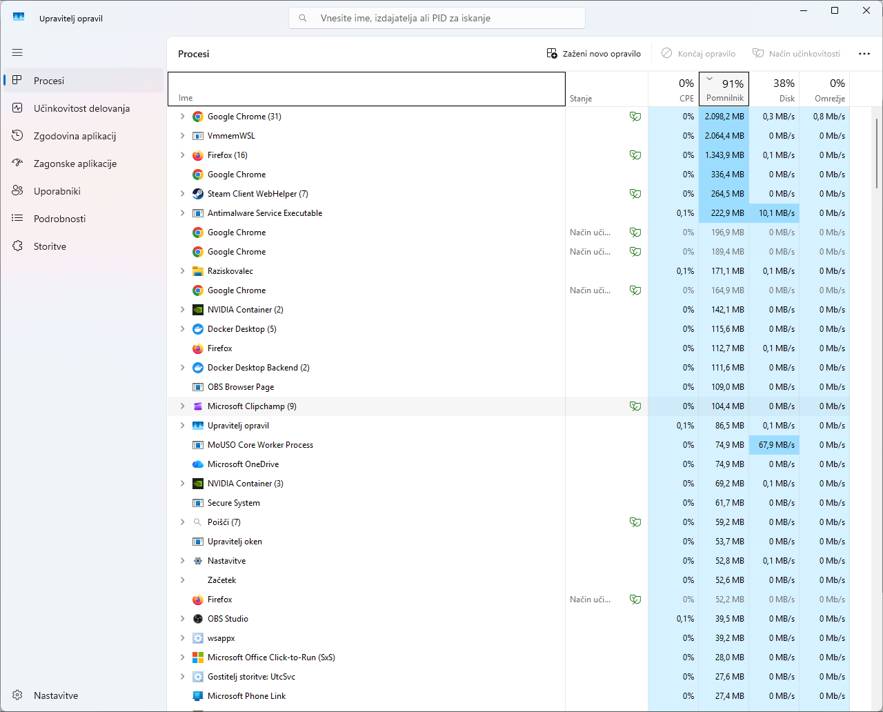Click the Upravitelj opravil process icon
This screenshot has height=712, width=883.
pos(198,426)
